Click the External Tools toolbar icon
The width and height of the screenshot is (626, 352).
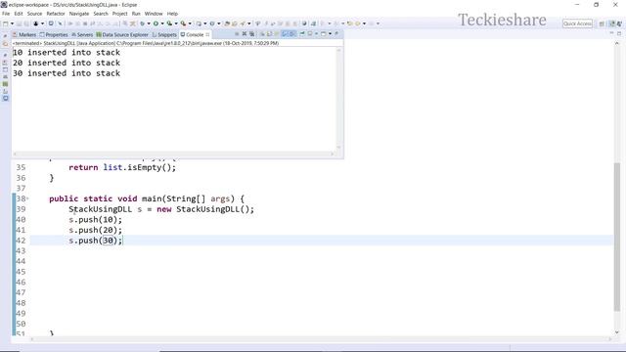[183, 23]
